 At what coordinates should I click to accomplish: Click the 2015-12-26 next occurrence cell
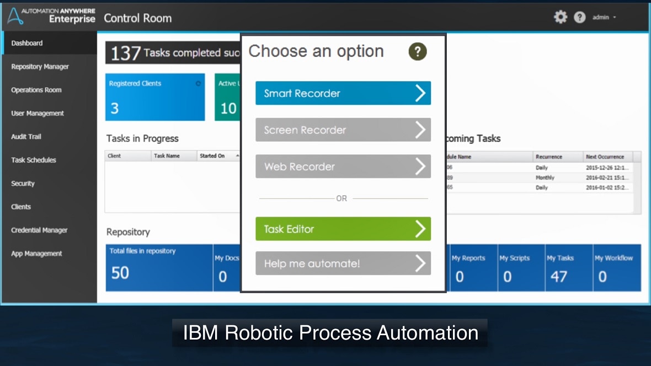click(607, 168)
